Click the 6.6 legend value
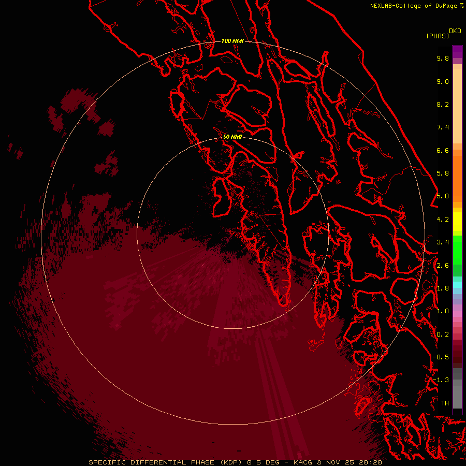466x466 pixels. click(x=443, y=150)
